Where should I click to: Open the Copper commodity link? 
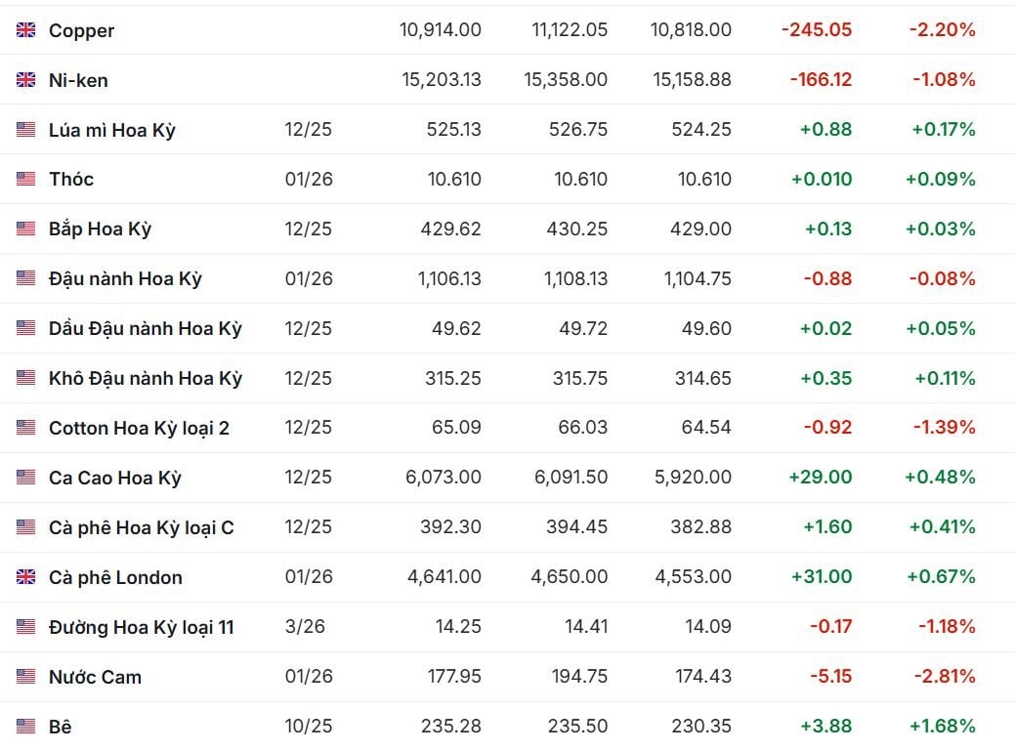[x=81, y=30]
